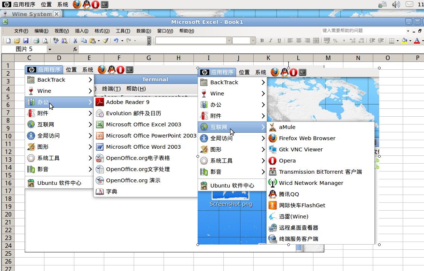The width and height of the screenshot is (424, 271).
Task: Click inside the formula bar input
Action: coord(251,49)
